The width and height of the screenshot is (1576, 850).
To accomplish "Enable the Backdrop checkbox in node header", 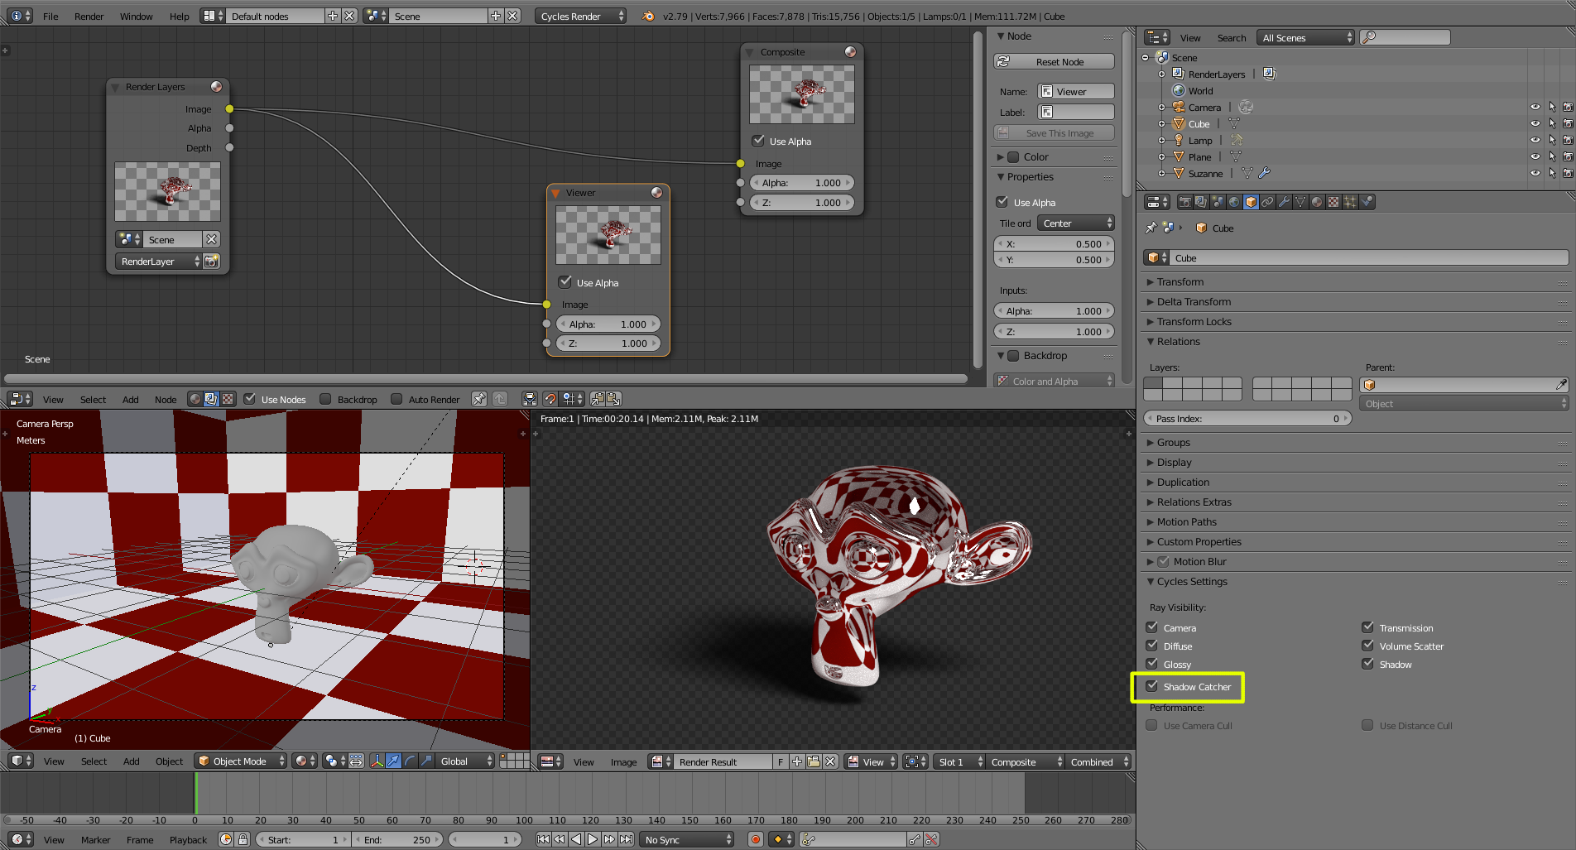I will [x=325, y=399].
